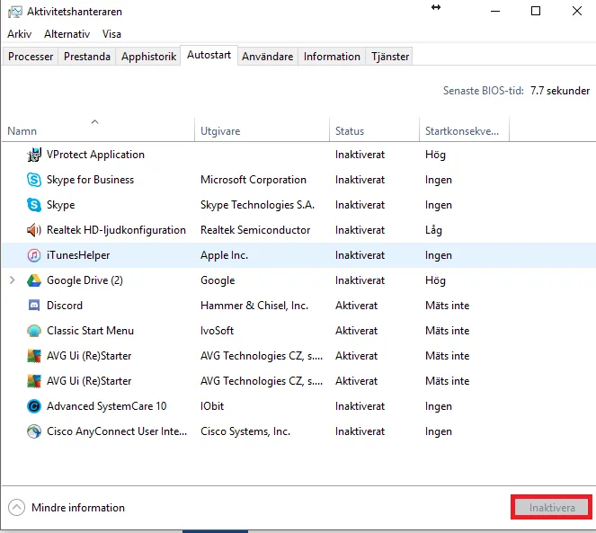The image size is (596, 533).
Task: Open the Alternativ menu
Action: (67, 34)
